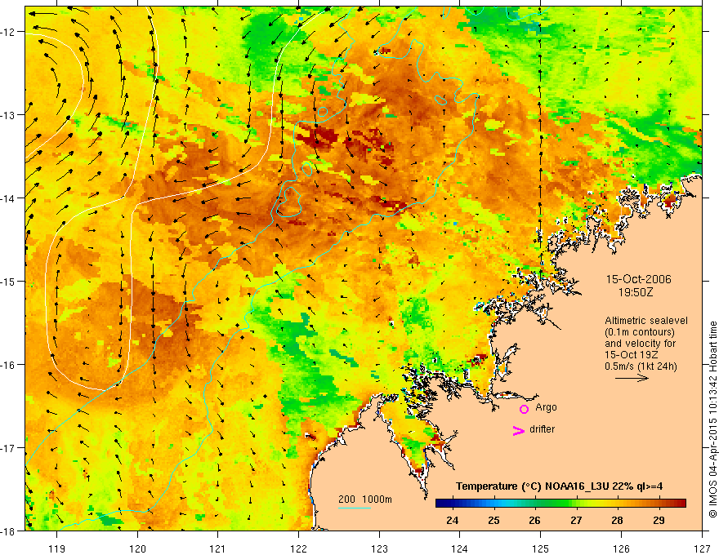This screenshot has width=719, height=555.
Task: Click the longitude axis label '123'
Action: [x=379, y=548]
